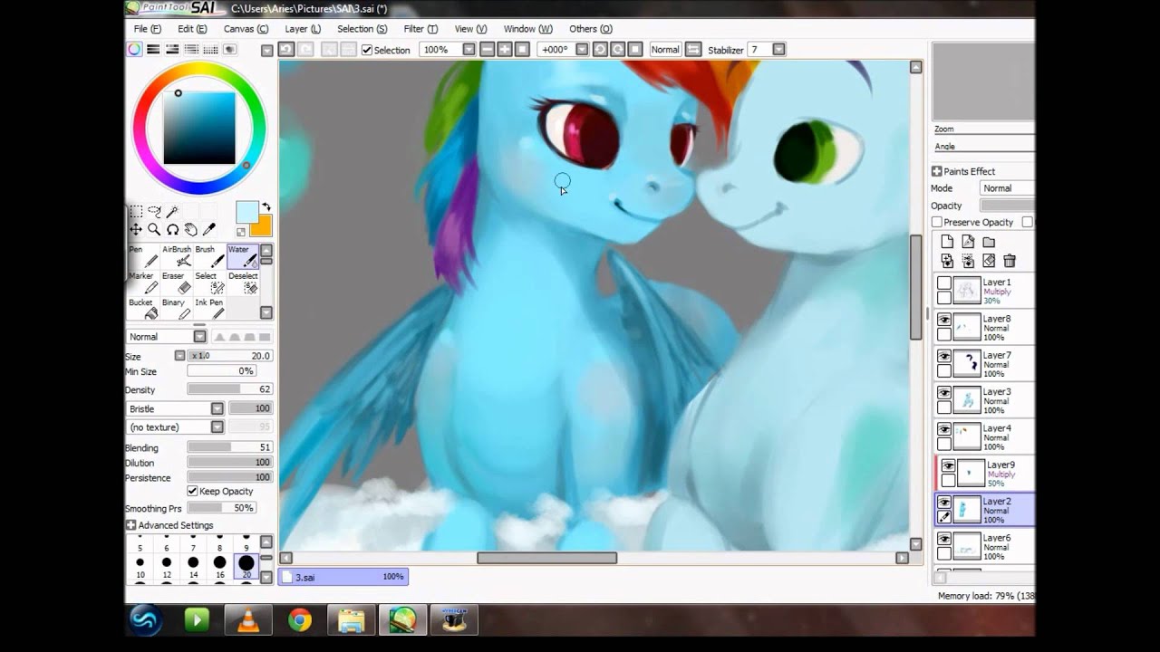The width and height of the screenshot is (1160, 652).
Task: Select the Eraser tool
Action: click(176, 283)
